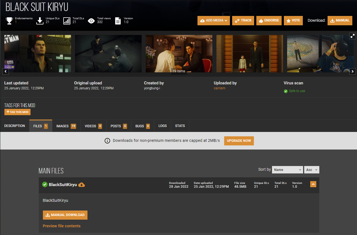Show next gallery images with right arrow
357x235 pixels.
pos(353,71)
